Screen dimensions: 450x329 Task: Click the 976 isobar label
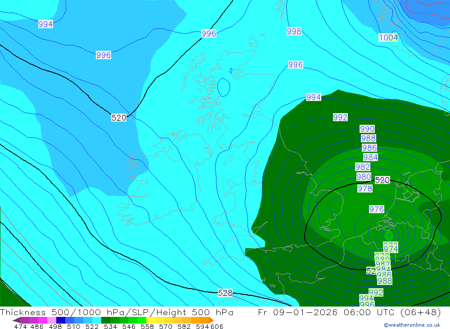pyautogui.click(x=376, y=209)
